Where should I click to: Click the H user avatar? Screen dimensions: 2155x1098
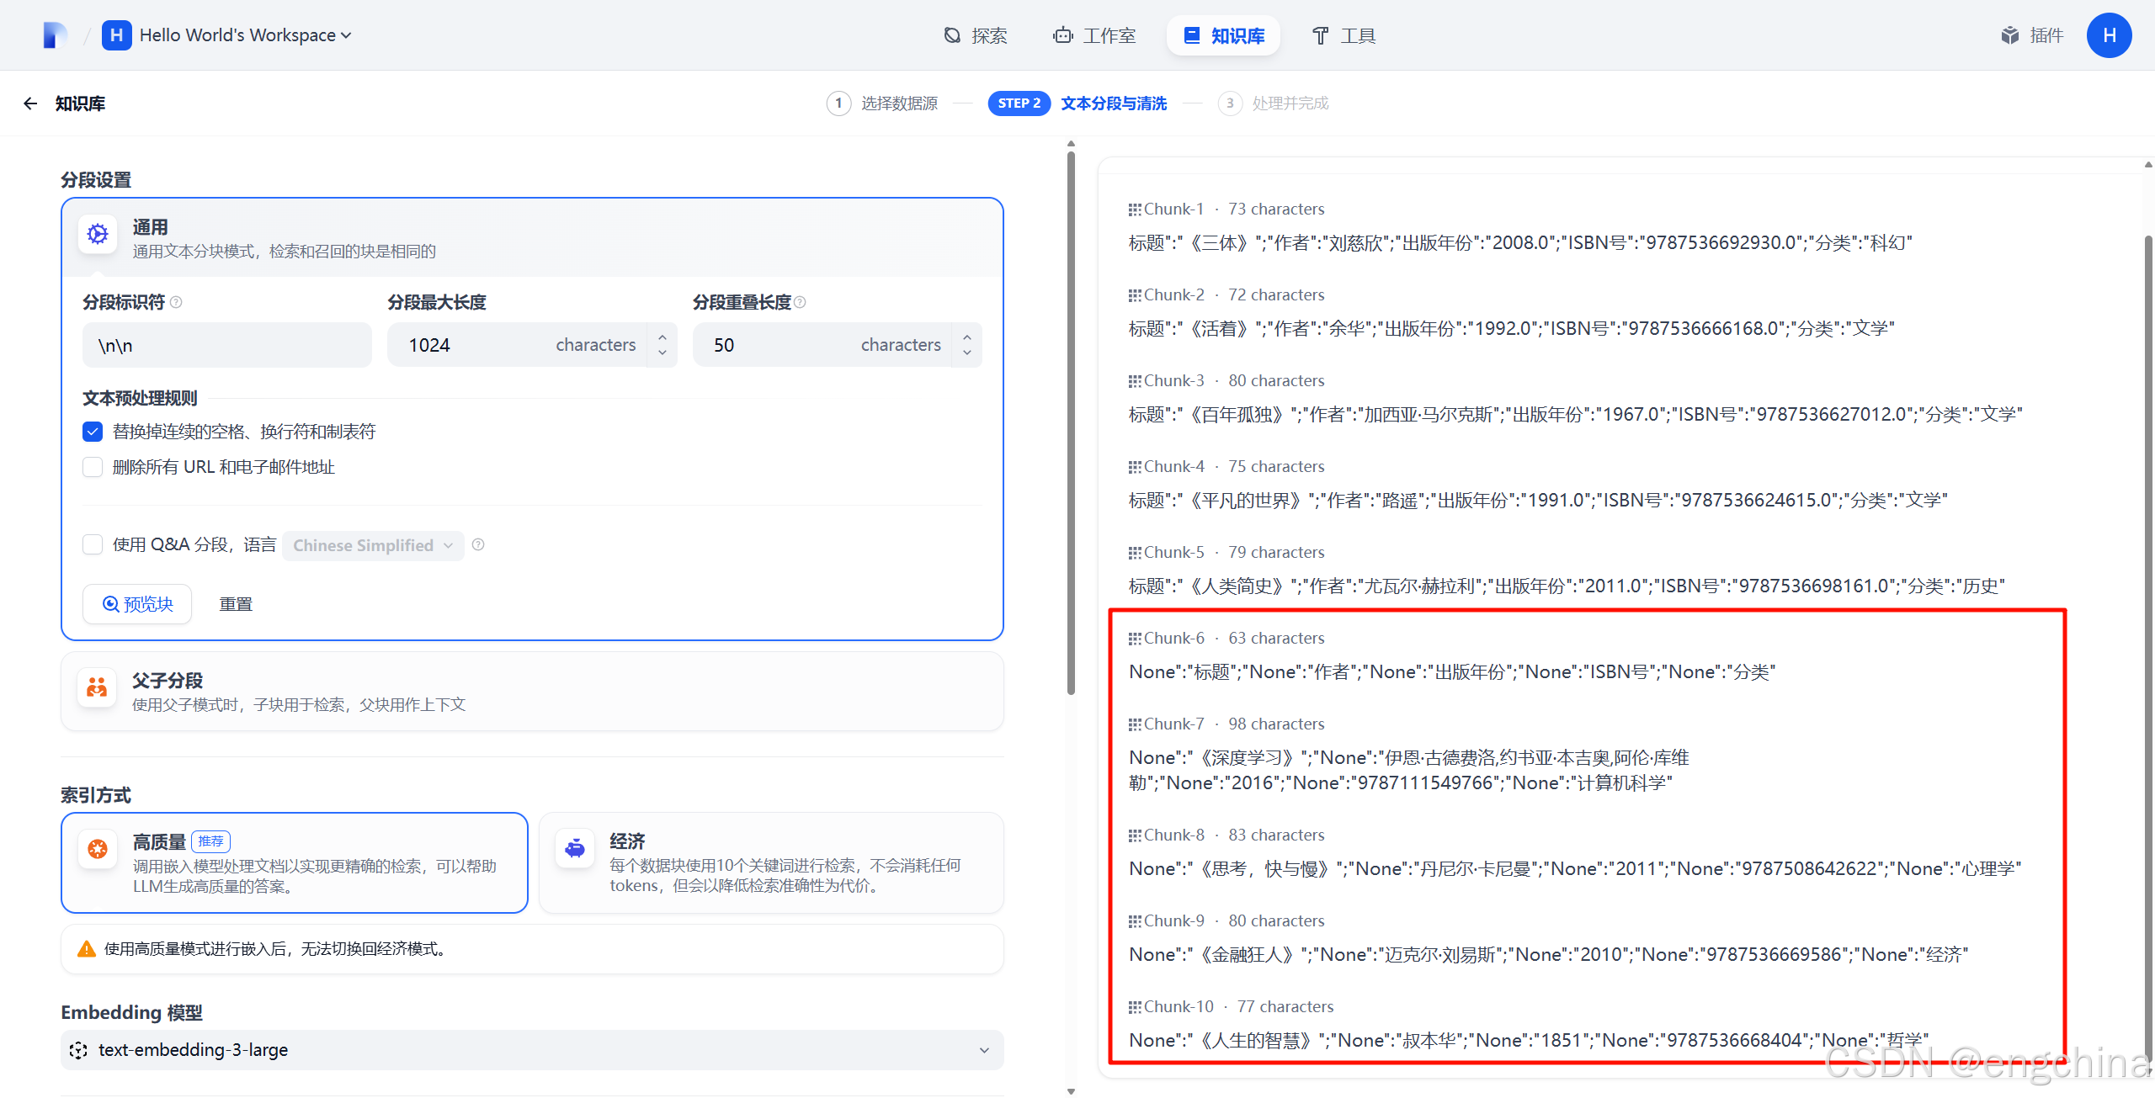point(2108,35)
